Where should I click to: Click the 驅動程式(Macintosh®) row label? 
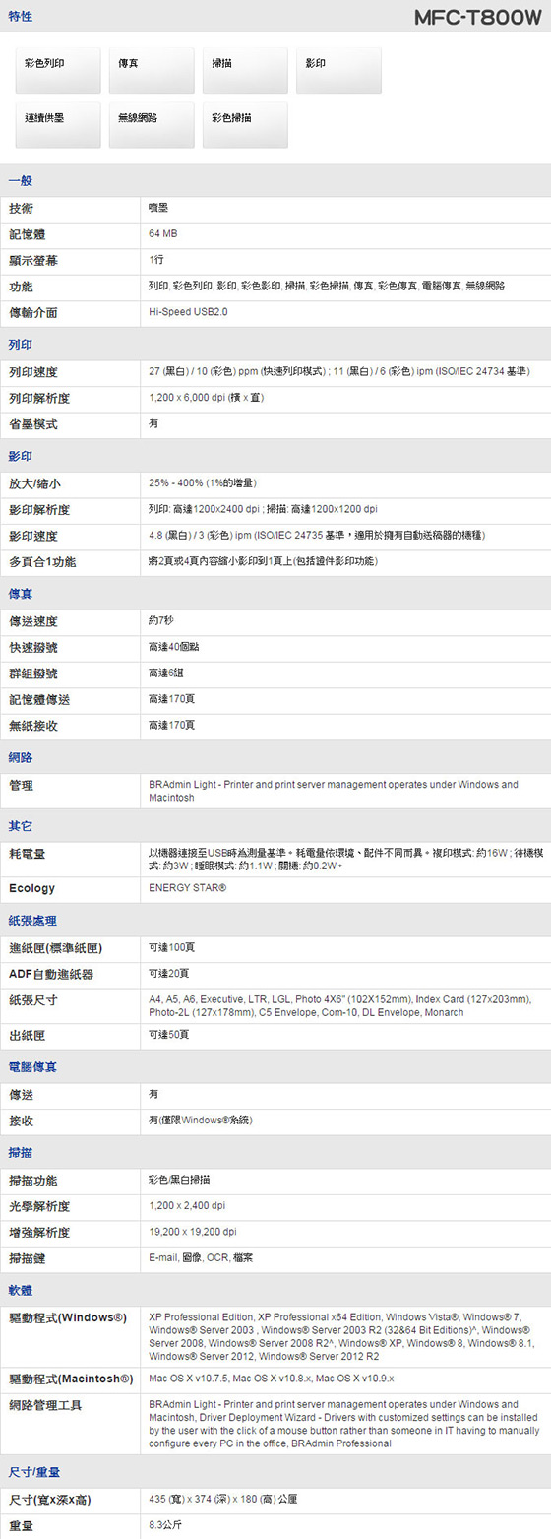tap(71, 1378)
